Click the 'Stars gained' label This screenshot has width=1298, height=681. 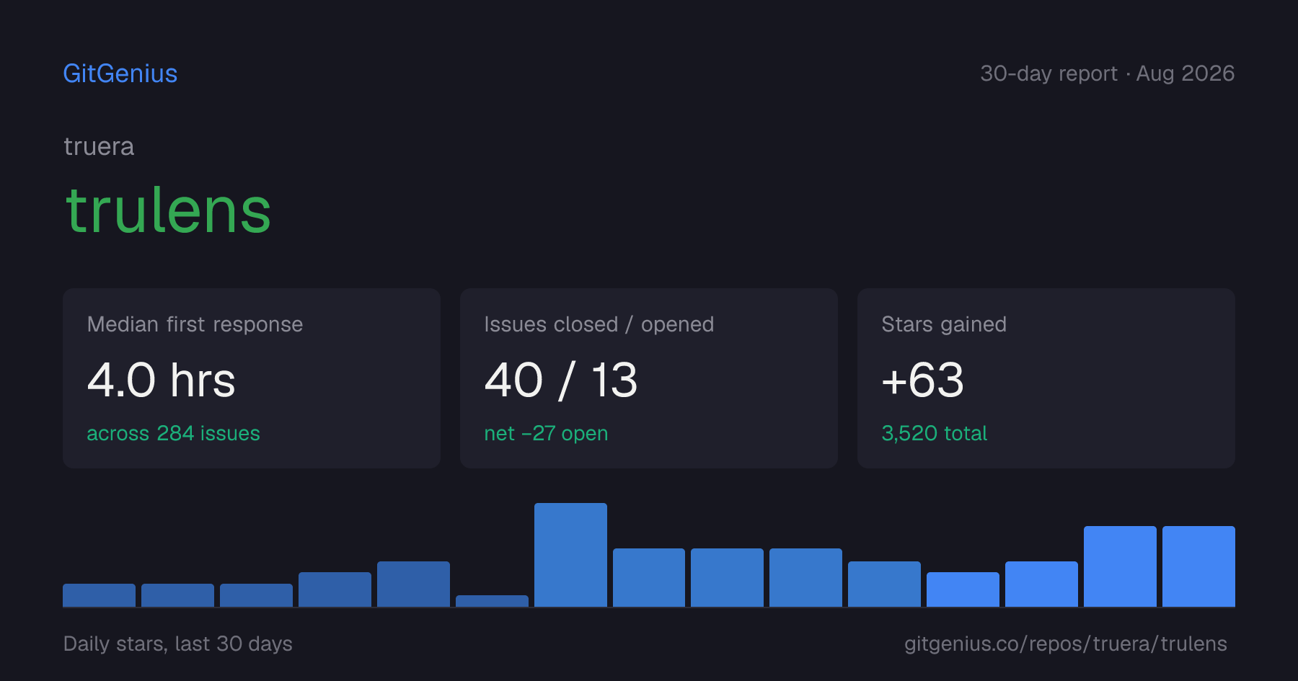pyautogui.click(x=944, y=324)
